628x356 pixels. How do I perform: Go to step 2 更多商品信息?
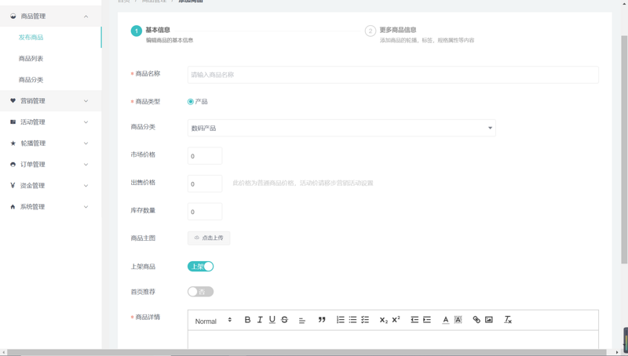click(x=420, y=35)
